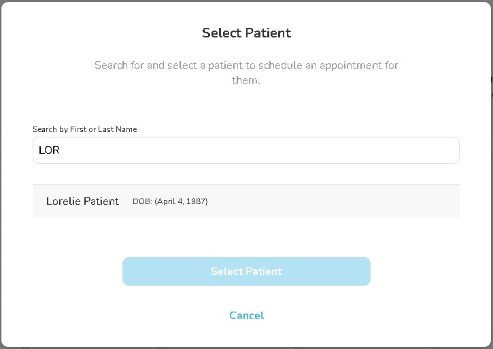Place cursor after LOR in the search field
This screenshot has width=493, height=349.
[x=61, y=150]
